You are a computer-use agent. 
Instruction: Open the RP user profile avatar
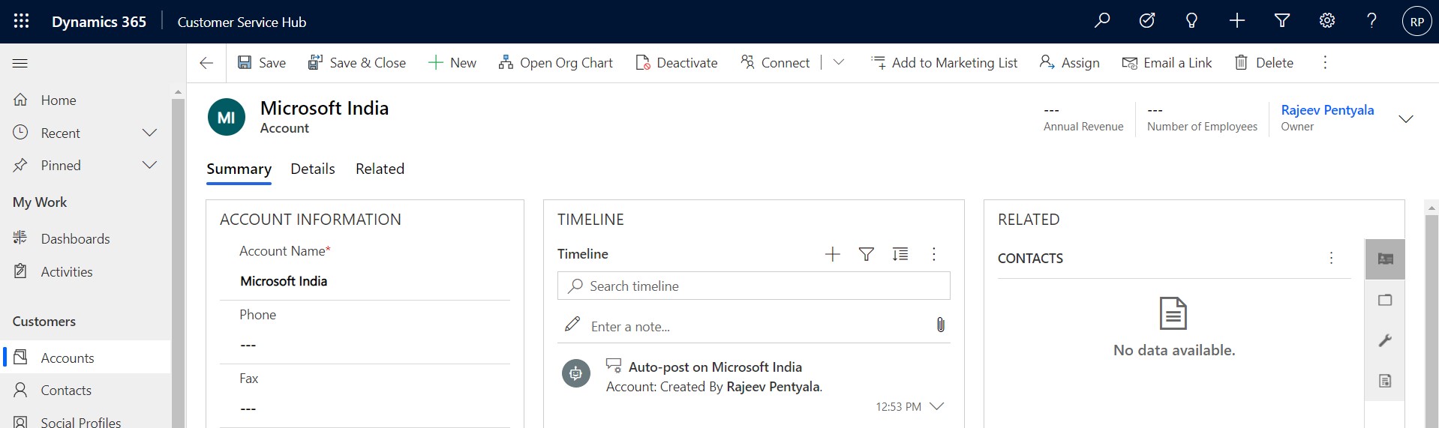1416,22
